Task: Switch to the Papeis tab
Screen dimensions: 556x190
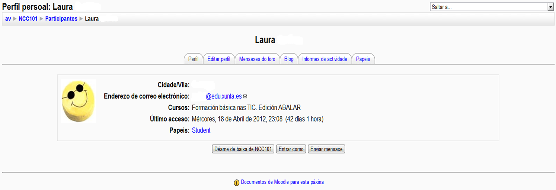Action: pos(363,59)
